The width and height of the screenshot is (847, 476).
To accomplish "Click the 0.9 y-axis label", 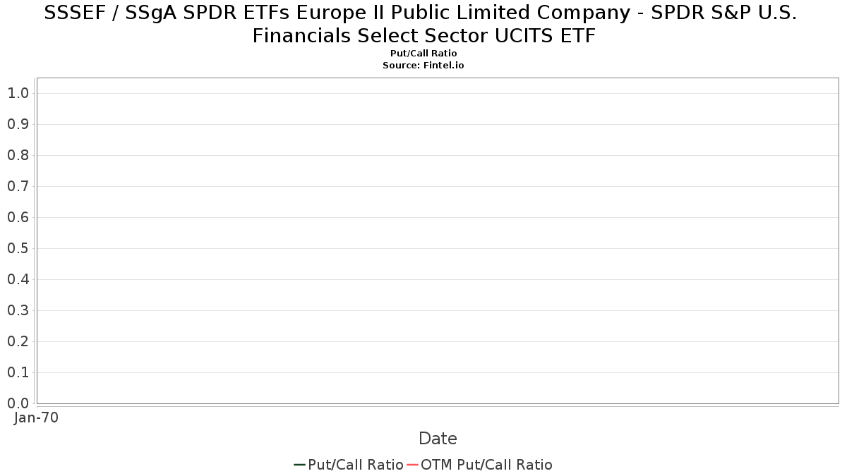I will tap(18, 124).
